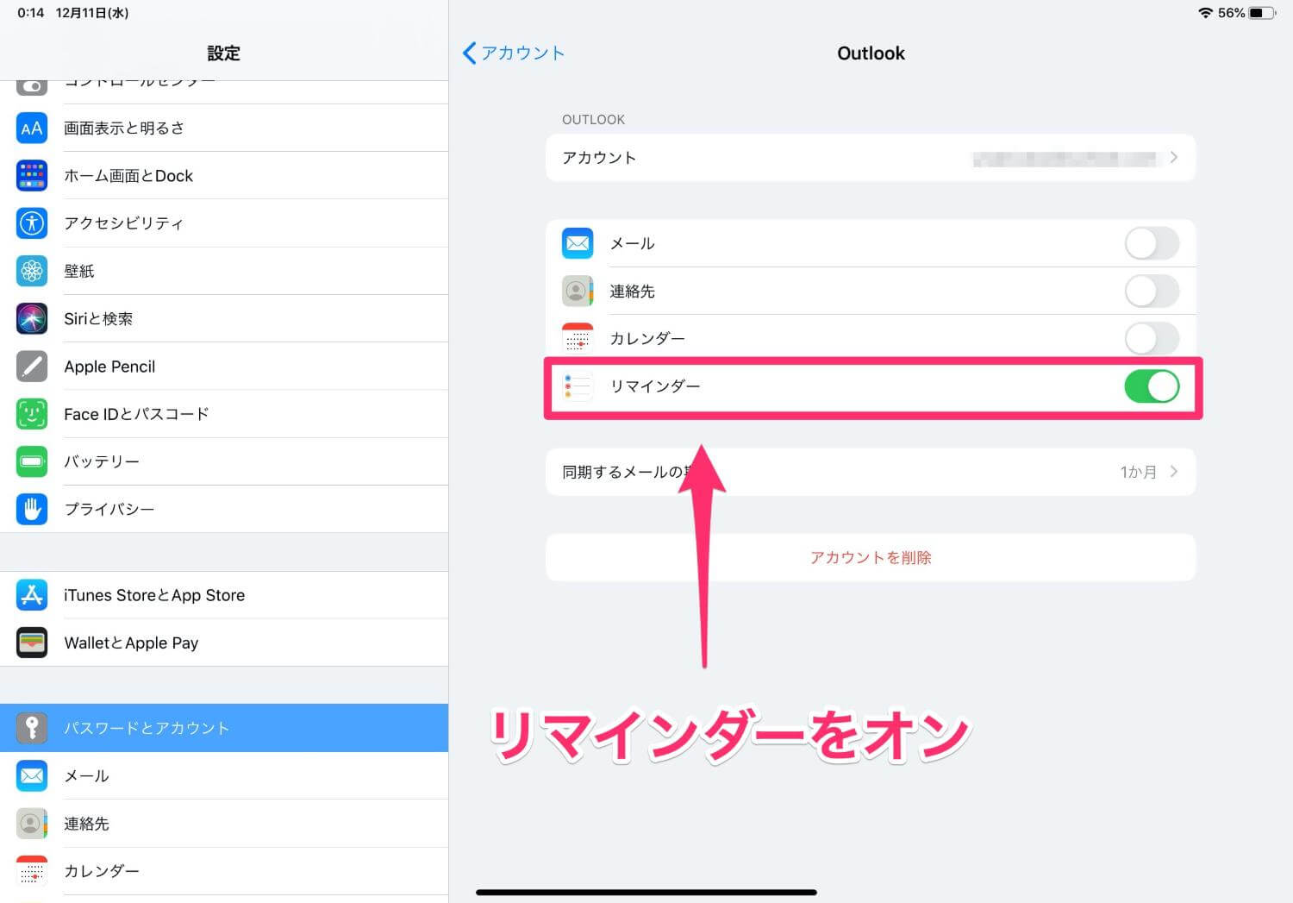Viewport: 1293px width, 903px height.
Task: Open the アカウント row chevron
Action: coord(1173,158)
